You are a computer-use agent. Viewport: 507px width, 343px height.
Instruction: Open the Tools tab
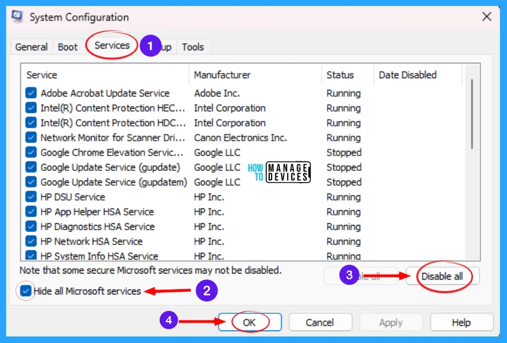click(193, 47)
